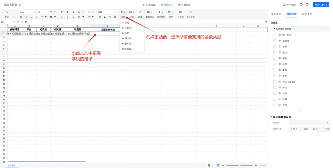Switch to the 页面权限 tab
The image size is (333, 168).
184,5
